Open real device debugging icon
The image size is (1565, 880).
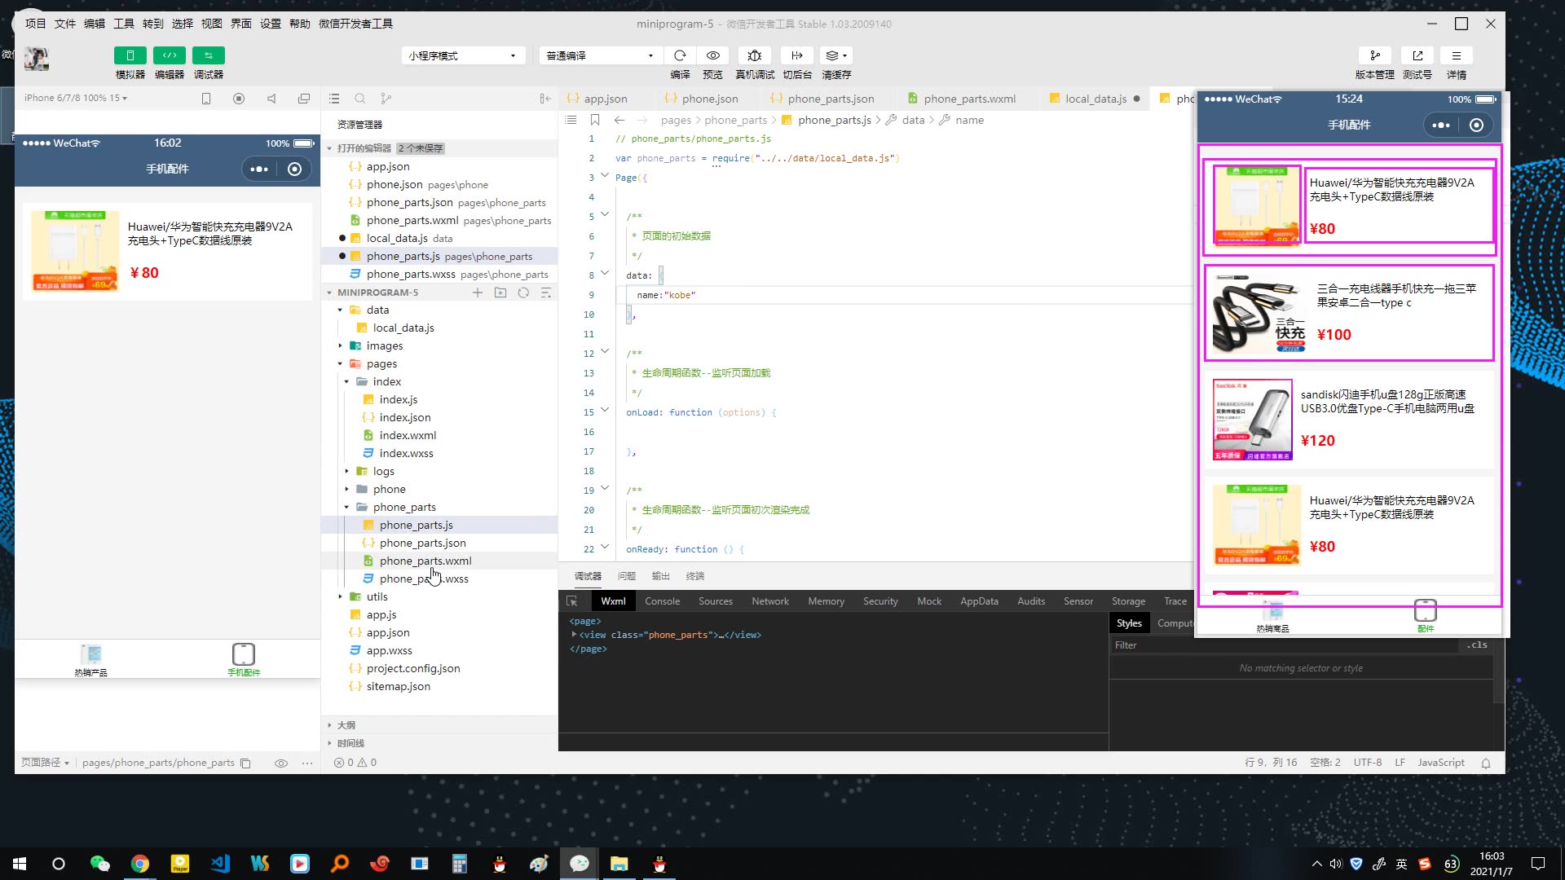point(755,55)
